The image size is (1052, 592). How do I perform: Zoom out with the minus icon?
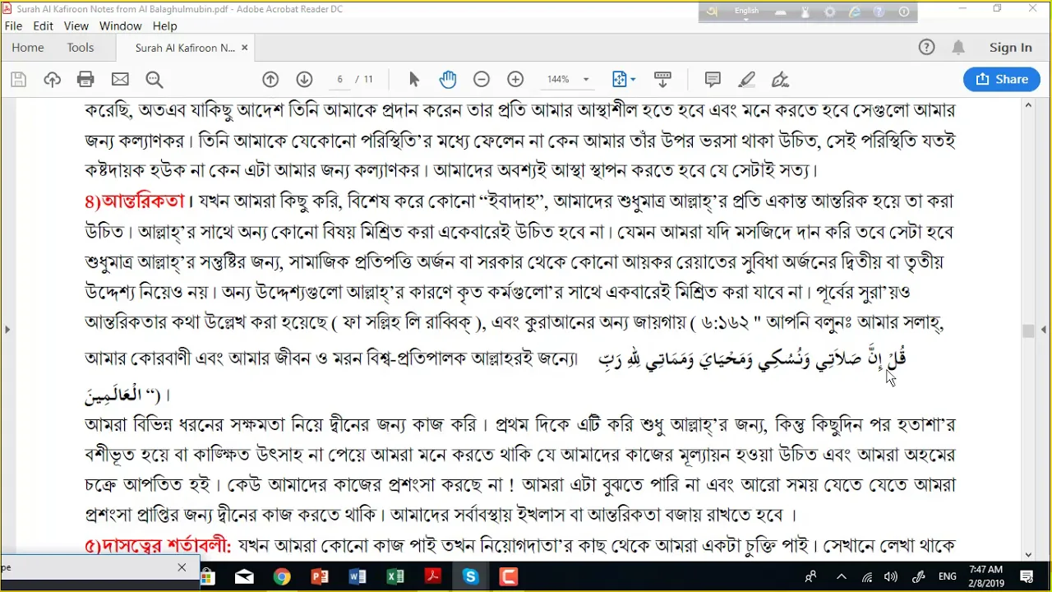[482, 80]
